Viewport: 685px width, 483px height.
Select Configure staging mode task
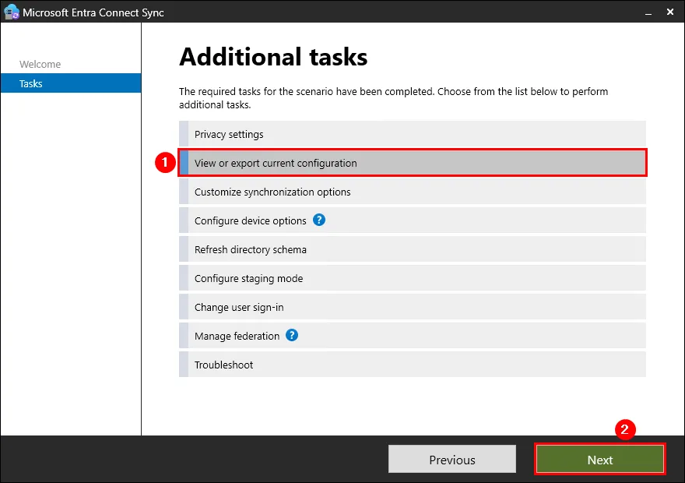coord(413,278)
